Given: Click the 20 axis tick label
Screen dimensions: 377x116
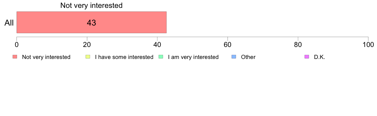Looking at the screenshot, I should [87, 44].
